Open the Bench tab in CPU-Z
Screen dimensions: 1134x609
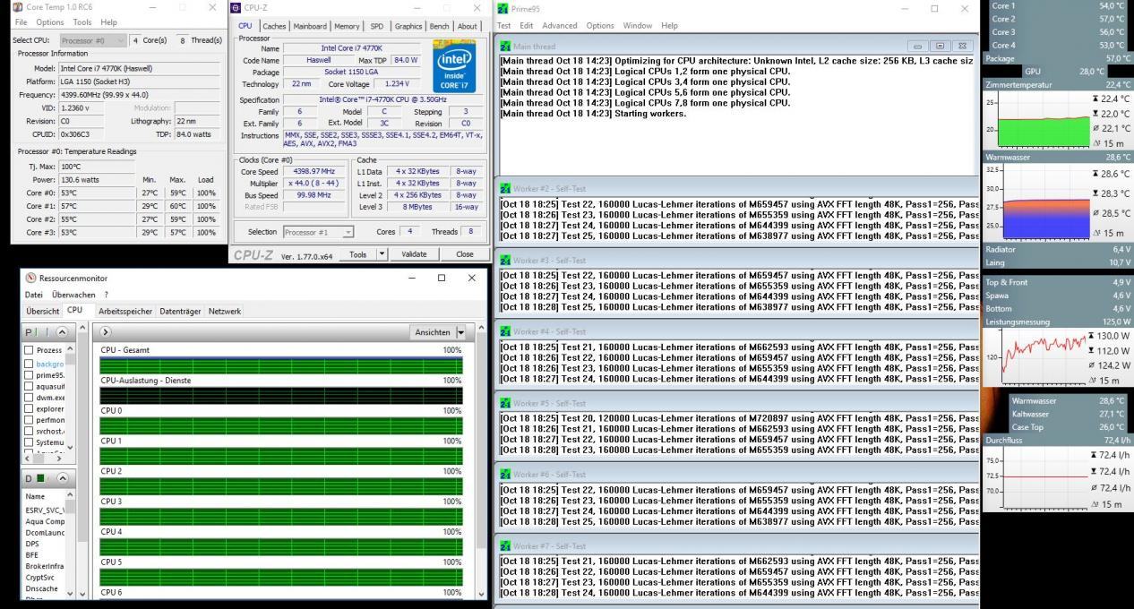439,26
